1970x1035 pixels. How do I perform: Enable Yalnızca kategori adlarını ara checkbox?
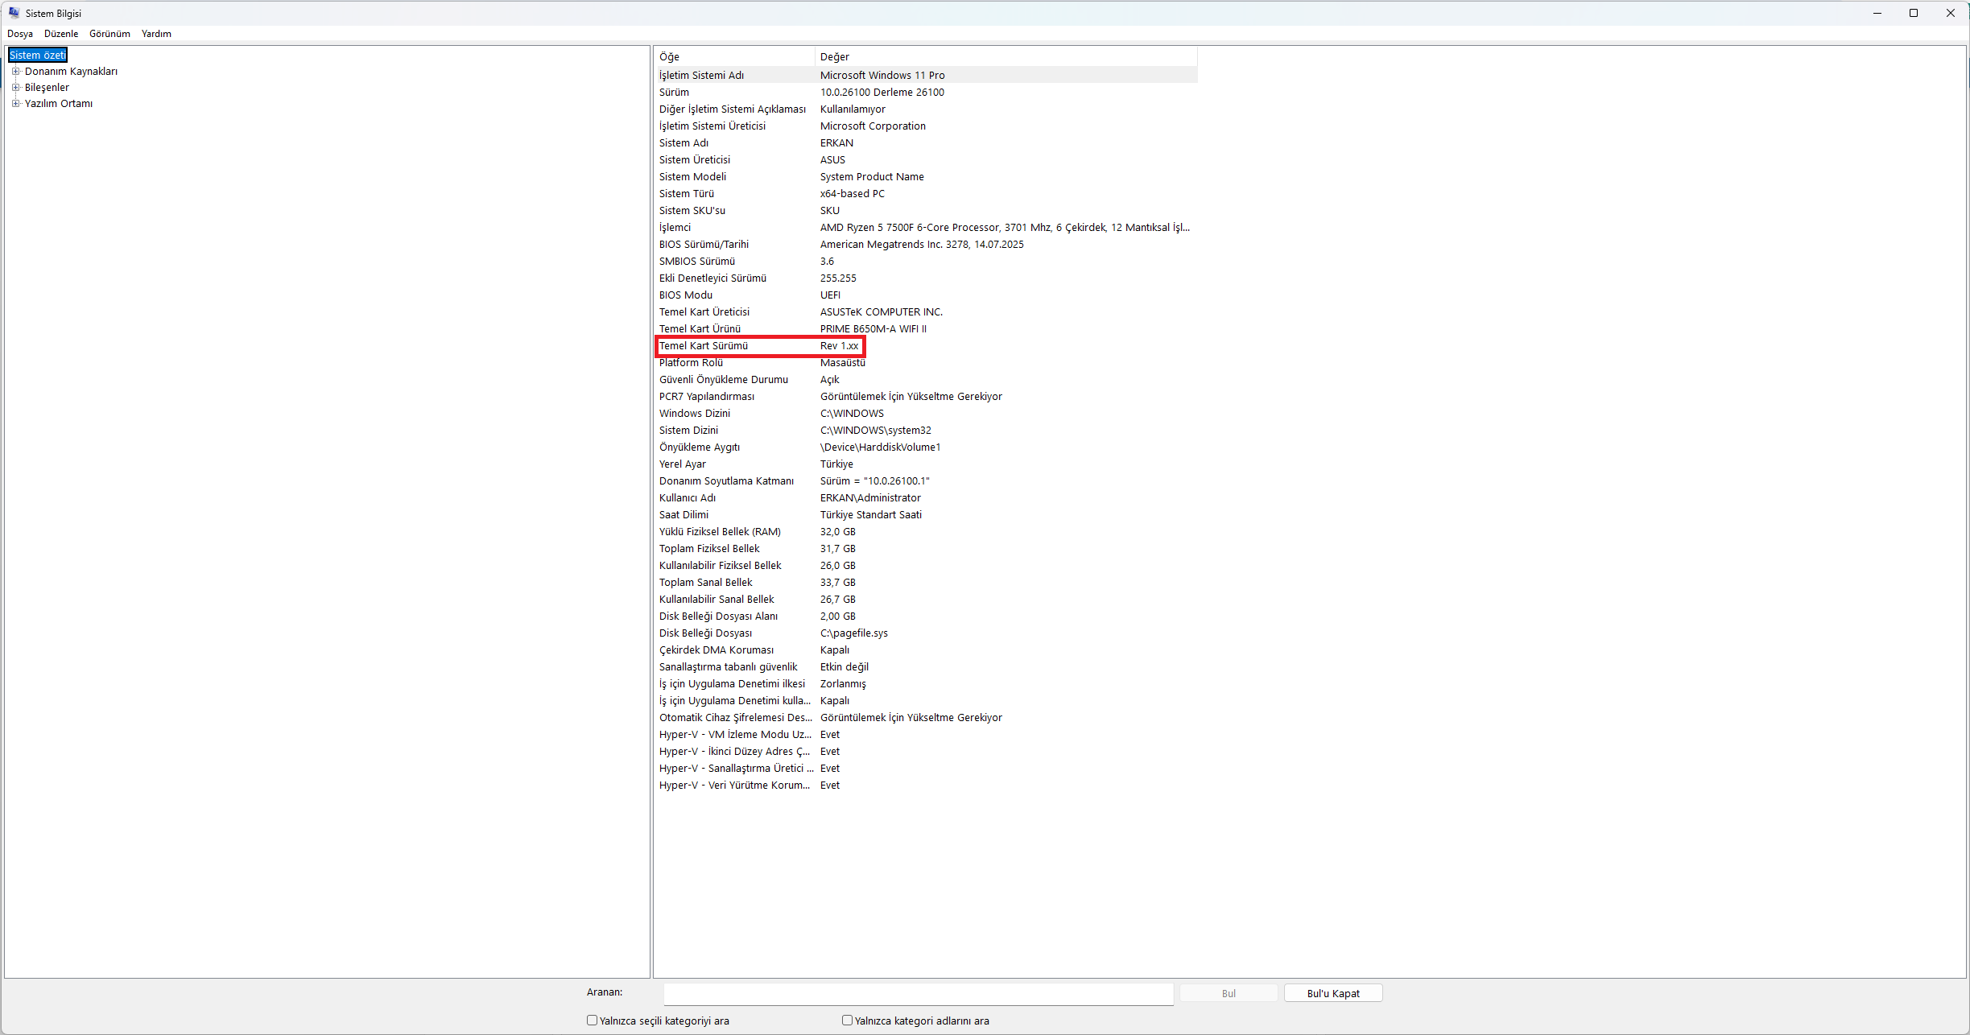tap(847, 1021)
